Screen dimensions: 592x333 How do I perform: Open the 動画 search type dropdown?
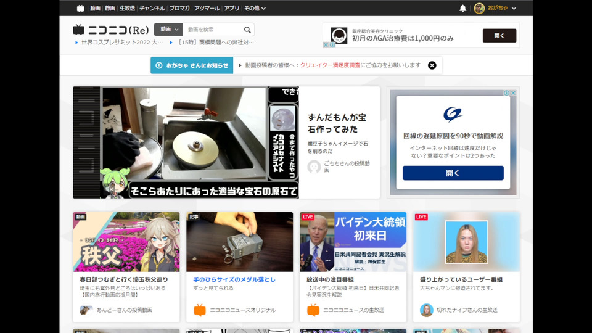point(168,30)
